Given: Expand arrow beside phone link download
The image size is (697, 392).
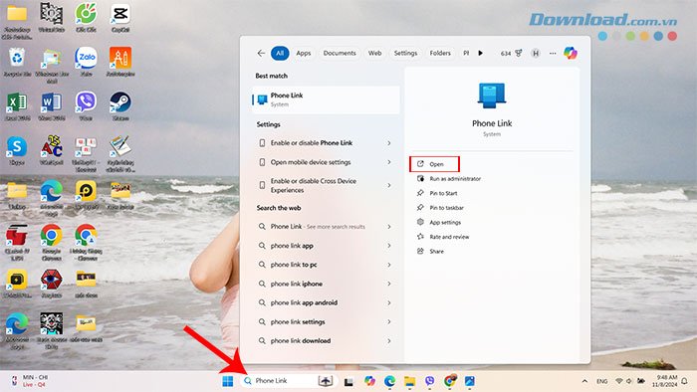Looking at the screenshot, I should [x=389, y=341].
